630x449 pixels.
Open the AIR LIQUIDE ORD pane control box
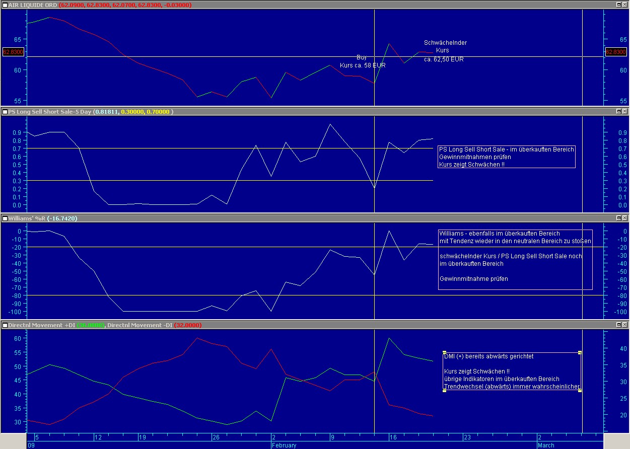[5, 5]
